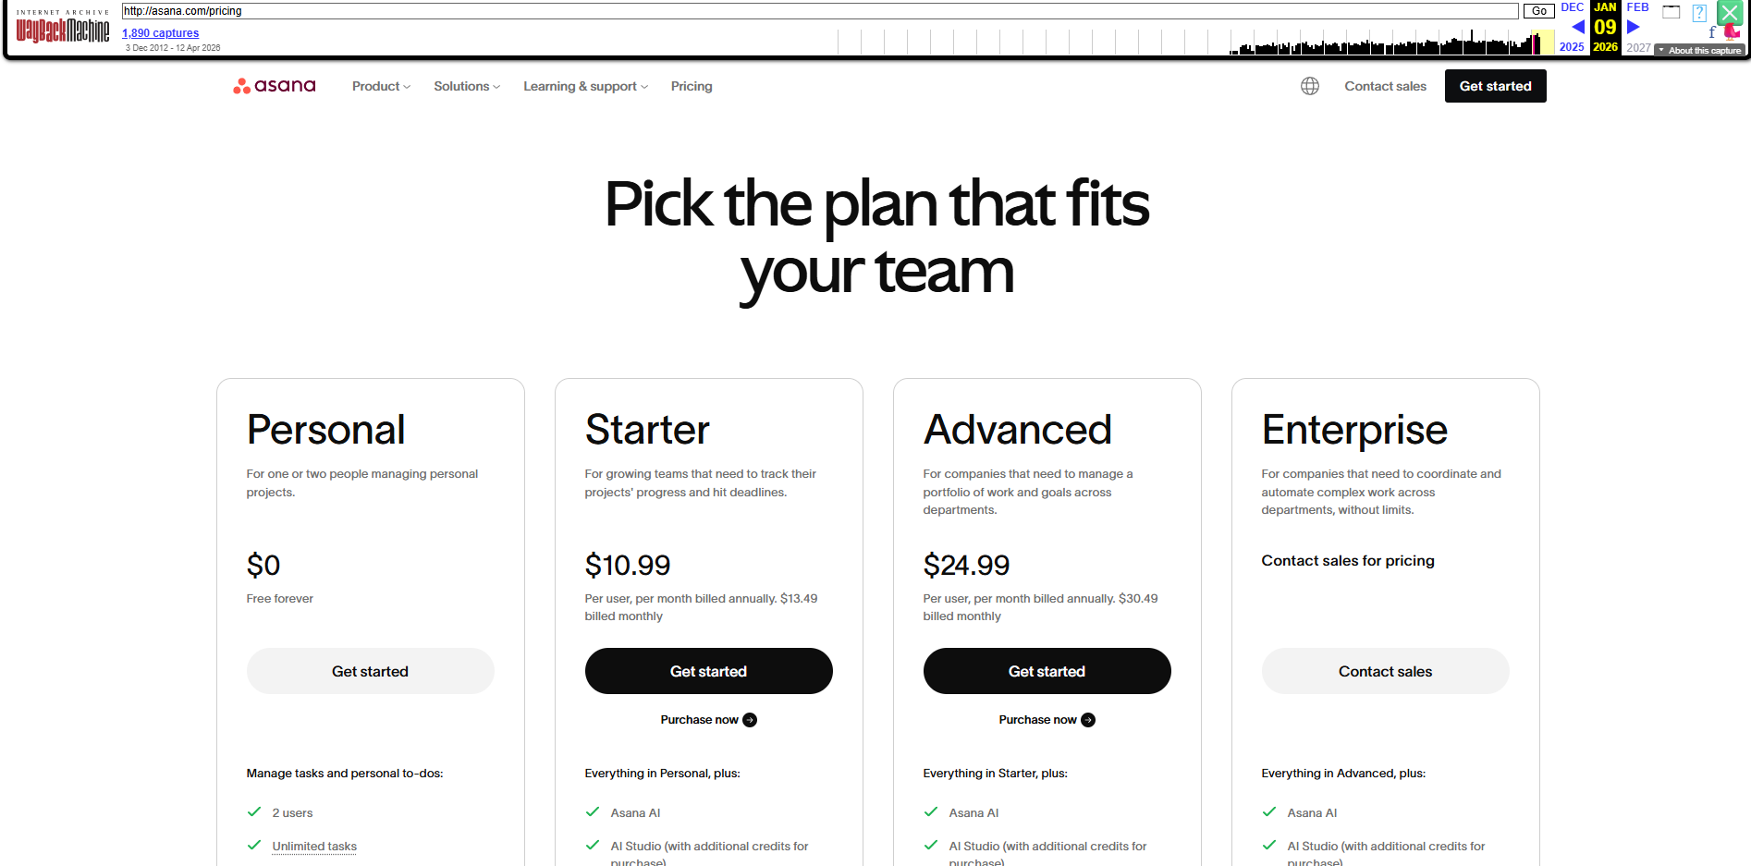1751x866 pixels.
Task: Share this capture via the bird icon
Action: 1731,30
